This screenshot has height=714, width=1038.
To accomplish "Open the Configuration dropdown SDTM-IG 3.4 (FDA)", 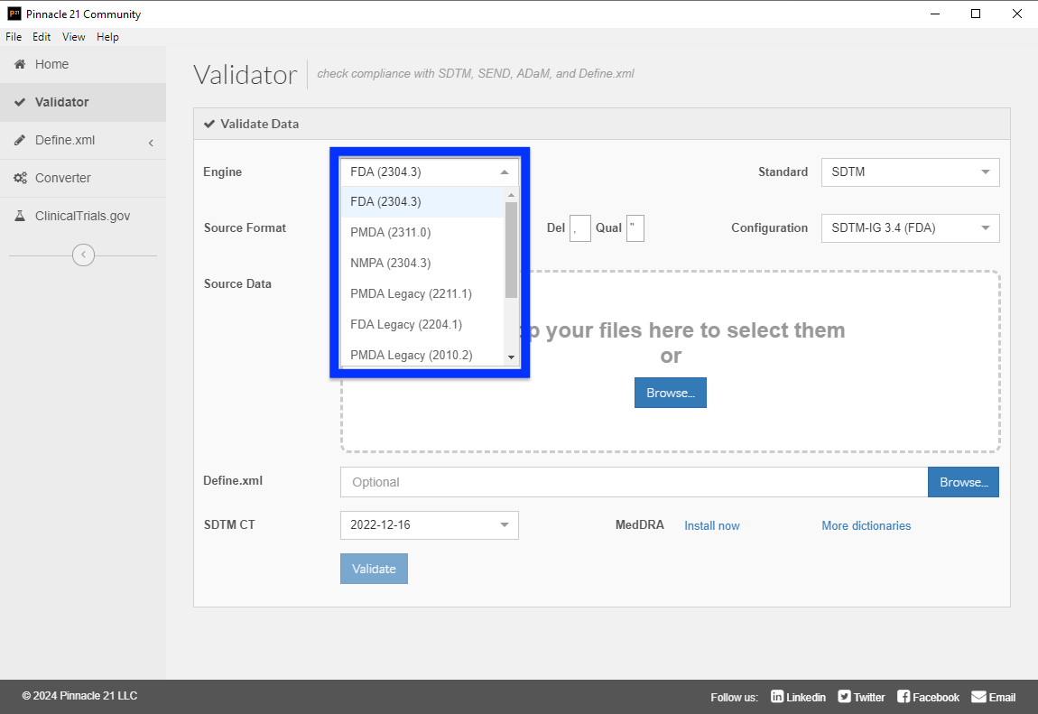I will (x=910, y=228).
